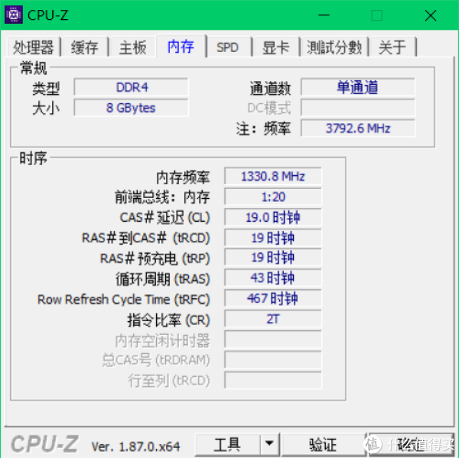Click the 8 GBytes size field
Viewport: 459px width, 458px height.
click(131, 108)
